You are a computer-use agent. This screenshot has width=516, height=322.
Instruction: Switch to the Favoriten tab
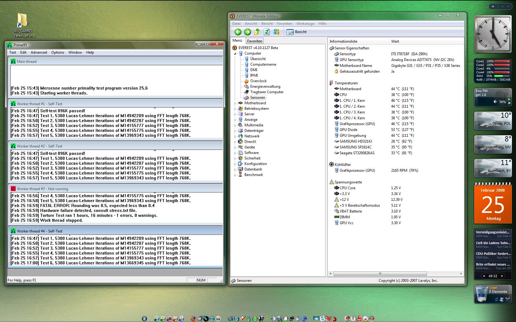(255, 41)
